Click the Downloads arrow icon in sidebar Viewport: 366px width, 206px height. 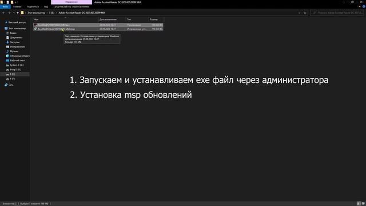click(7, 42)
